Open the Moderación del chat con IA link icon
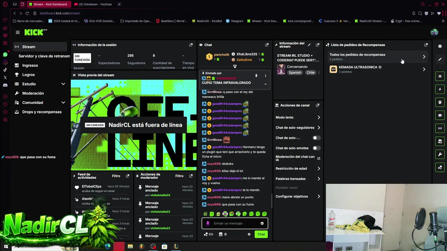Image resolution: width=447 pixels, height=251 pixels. click(318, 158)
